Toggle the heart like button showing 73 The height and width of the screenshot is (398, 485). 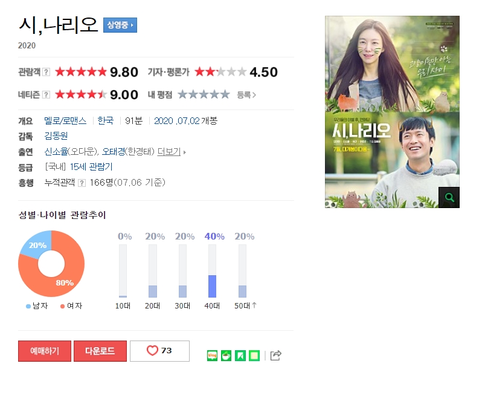159,351
